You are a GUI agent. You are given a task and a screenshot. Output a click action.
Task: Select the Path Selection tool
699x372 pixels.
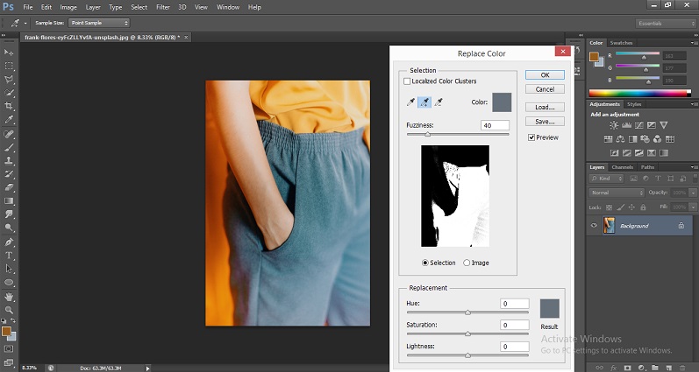pos(9,270)
